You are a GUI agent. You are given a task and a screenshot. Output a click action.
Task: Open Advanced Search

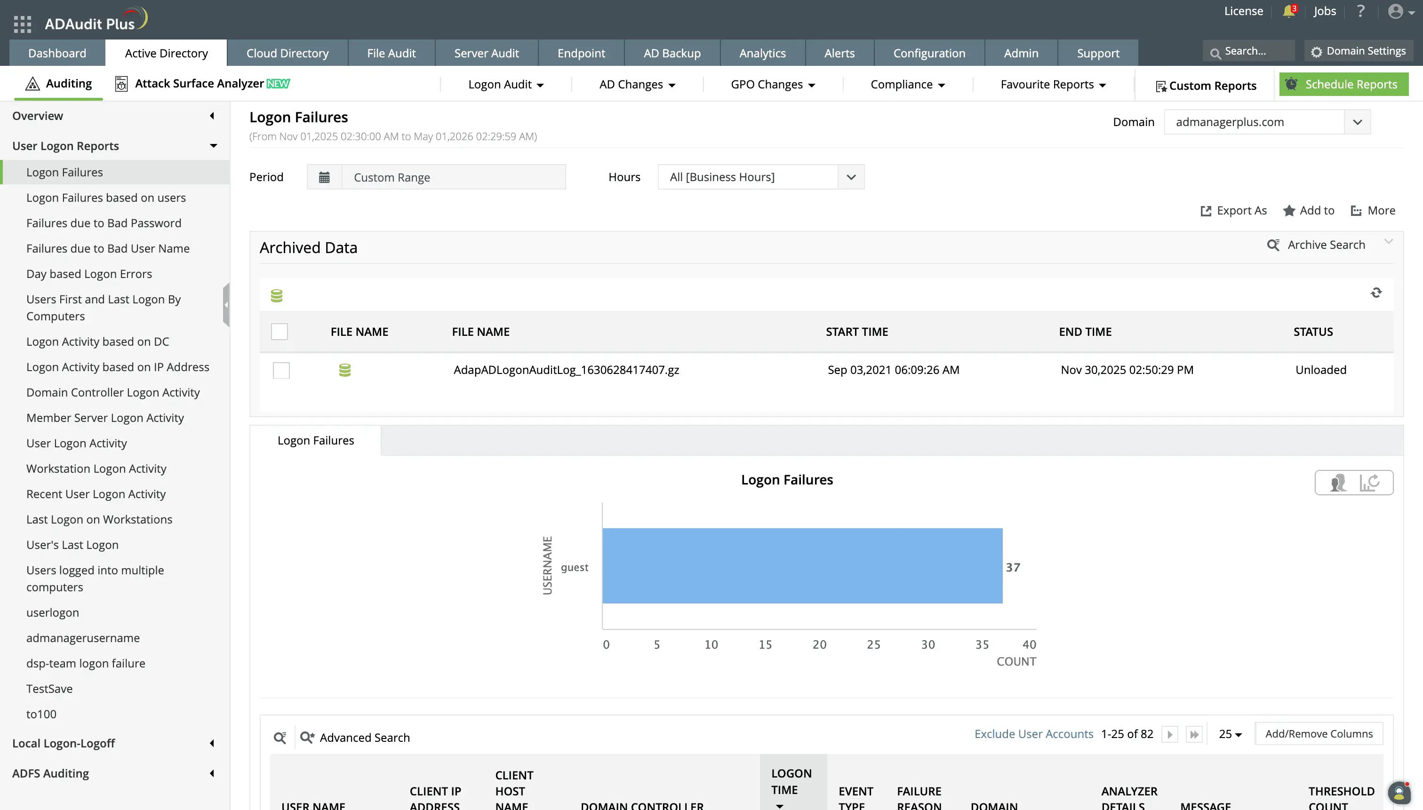click(355, 738)
